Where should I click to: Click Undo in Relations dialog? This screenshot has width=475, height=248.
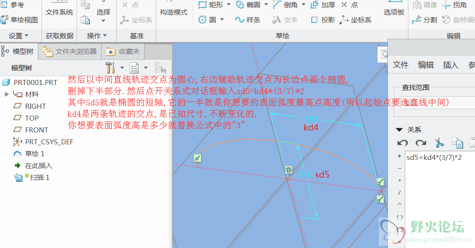point(403,142)
